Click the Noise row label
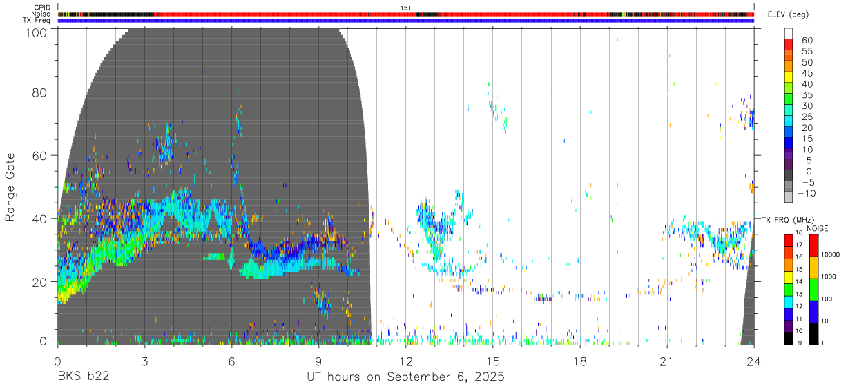Image resolution: width=848 pixels, height=391 pixels. (41, 14)
